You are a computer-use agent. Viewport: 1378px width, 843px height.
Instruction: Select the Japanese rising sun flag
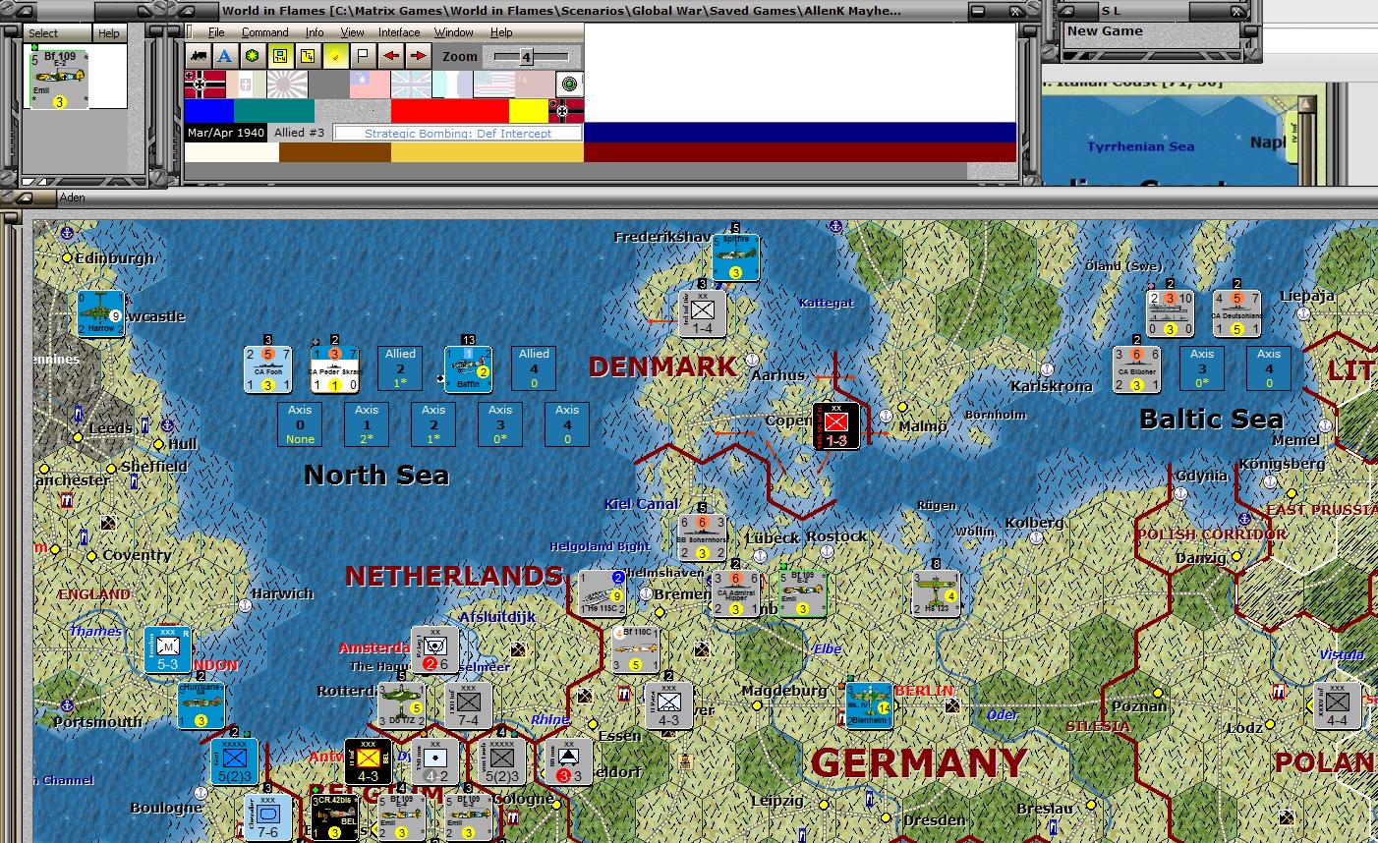click(x=287, y=84)
